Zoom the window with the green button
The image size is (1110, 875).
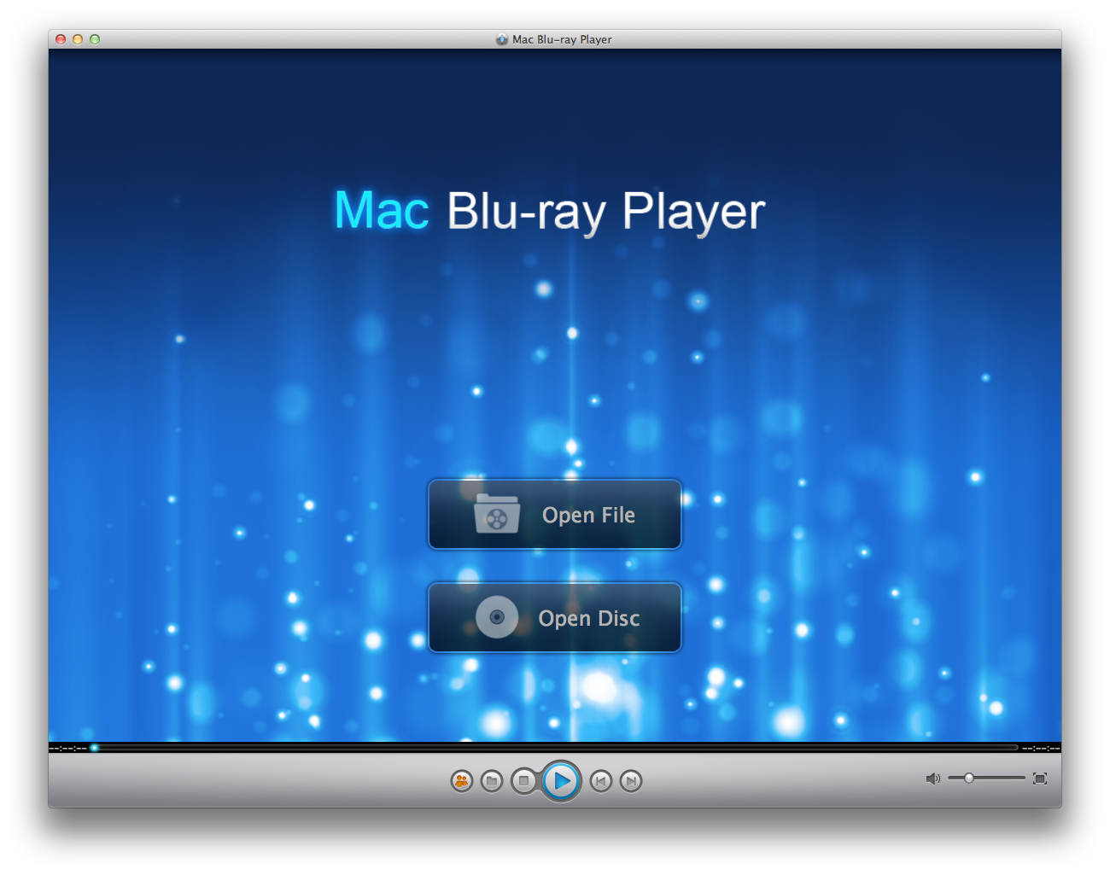point(95,39)
